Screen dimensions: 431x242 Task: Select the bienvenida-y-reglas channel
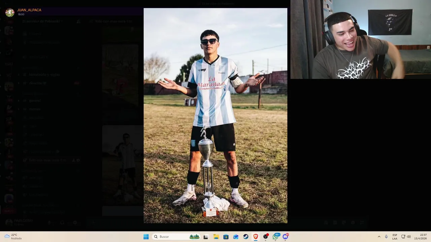coord(44,75)
